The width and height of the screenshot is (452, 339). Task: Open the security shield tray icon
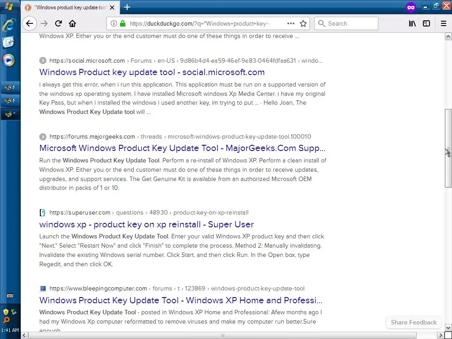(6, 312)
